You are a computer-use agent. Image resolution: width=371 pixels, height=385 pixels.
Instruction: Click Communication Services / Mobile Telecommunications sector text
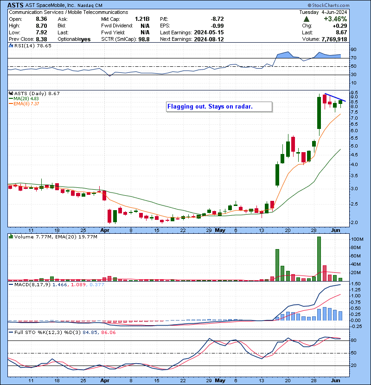click(69, 12)
